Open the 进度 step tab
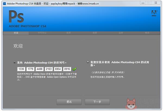The width and height of the screenshot is (163, 111). point(95,33)
